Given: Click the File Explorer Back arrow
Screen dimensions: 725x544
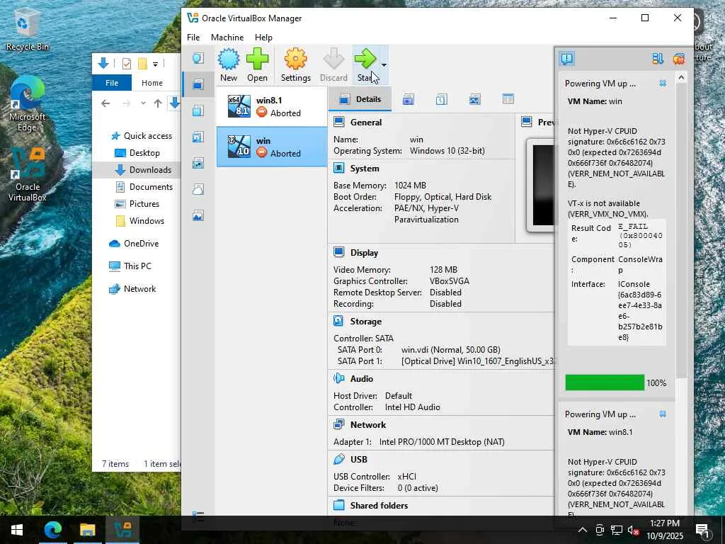Looking at the screenshot, I should (x=105, y=103).
